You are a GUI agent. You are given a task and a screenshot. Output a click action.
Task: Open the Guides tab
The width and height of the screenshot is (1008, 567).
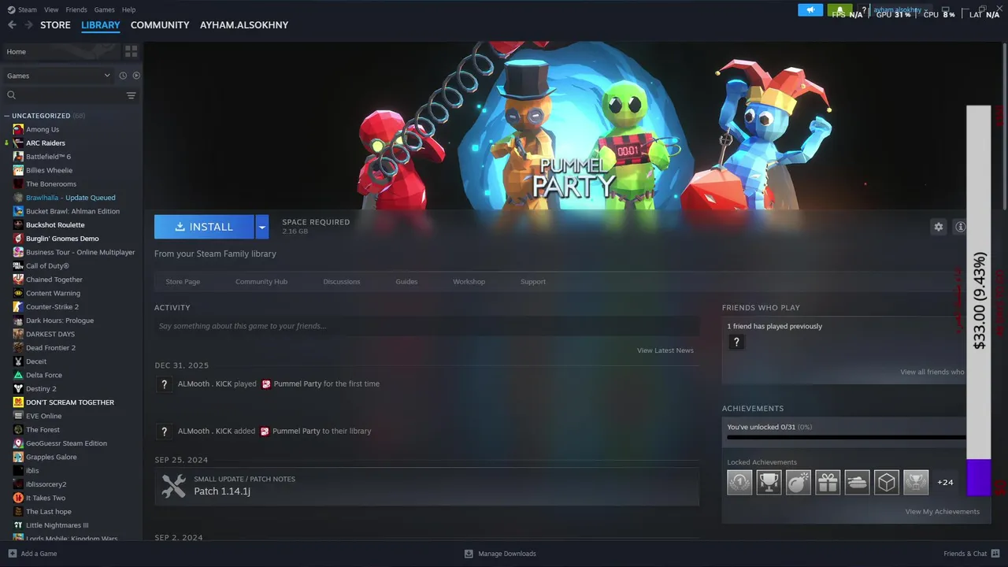coord(406,282)
